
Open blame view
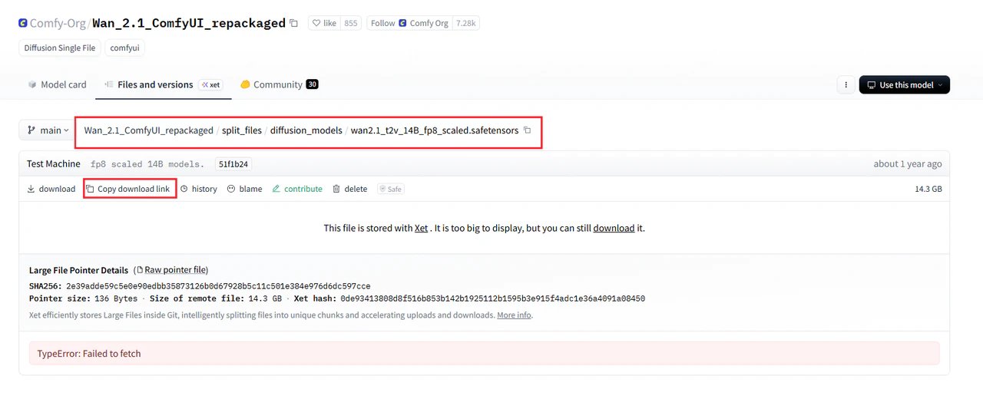(x=245, y=189)
